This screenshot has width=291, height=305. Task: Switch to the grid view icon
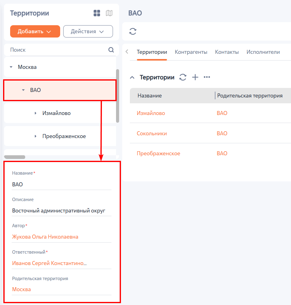click(x=97, y=13)
